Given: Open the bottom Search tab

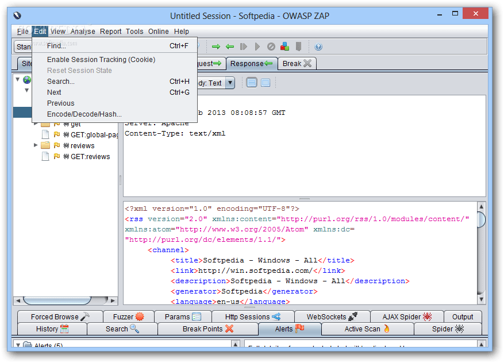Looking at the screenshot, I should [122, 329].
